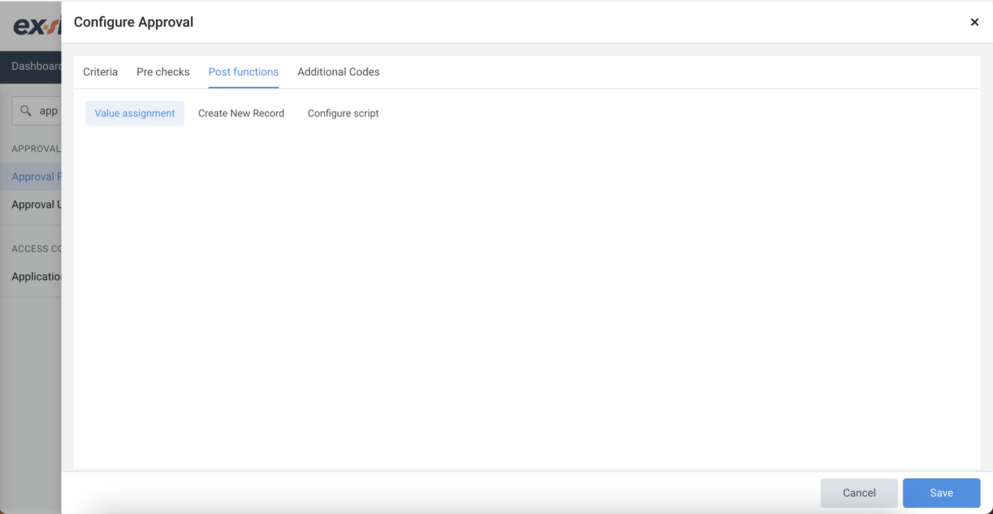Click the search magnifier icon in sidebar
This screenshot has width=993, height=514.
pos(26,110)
